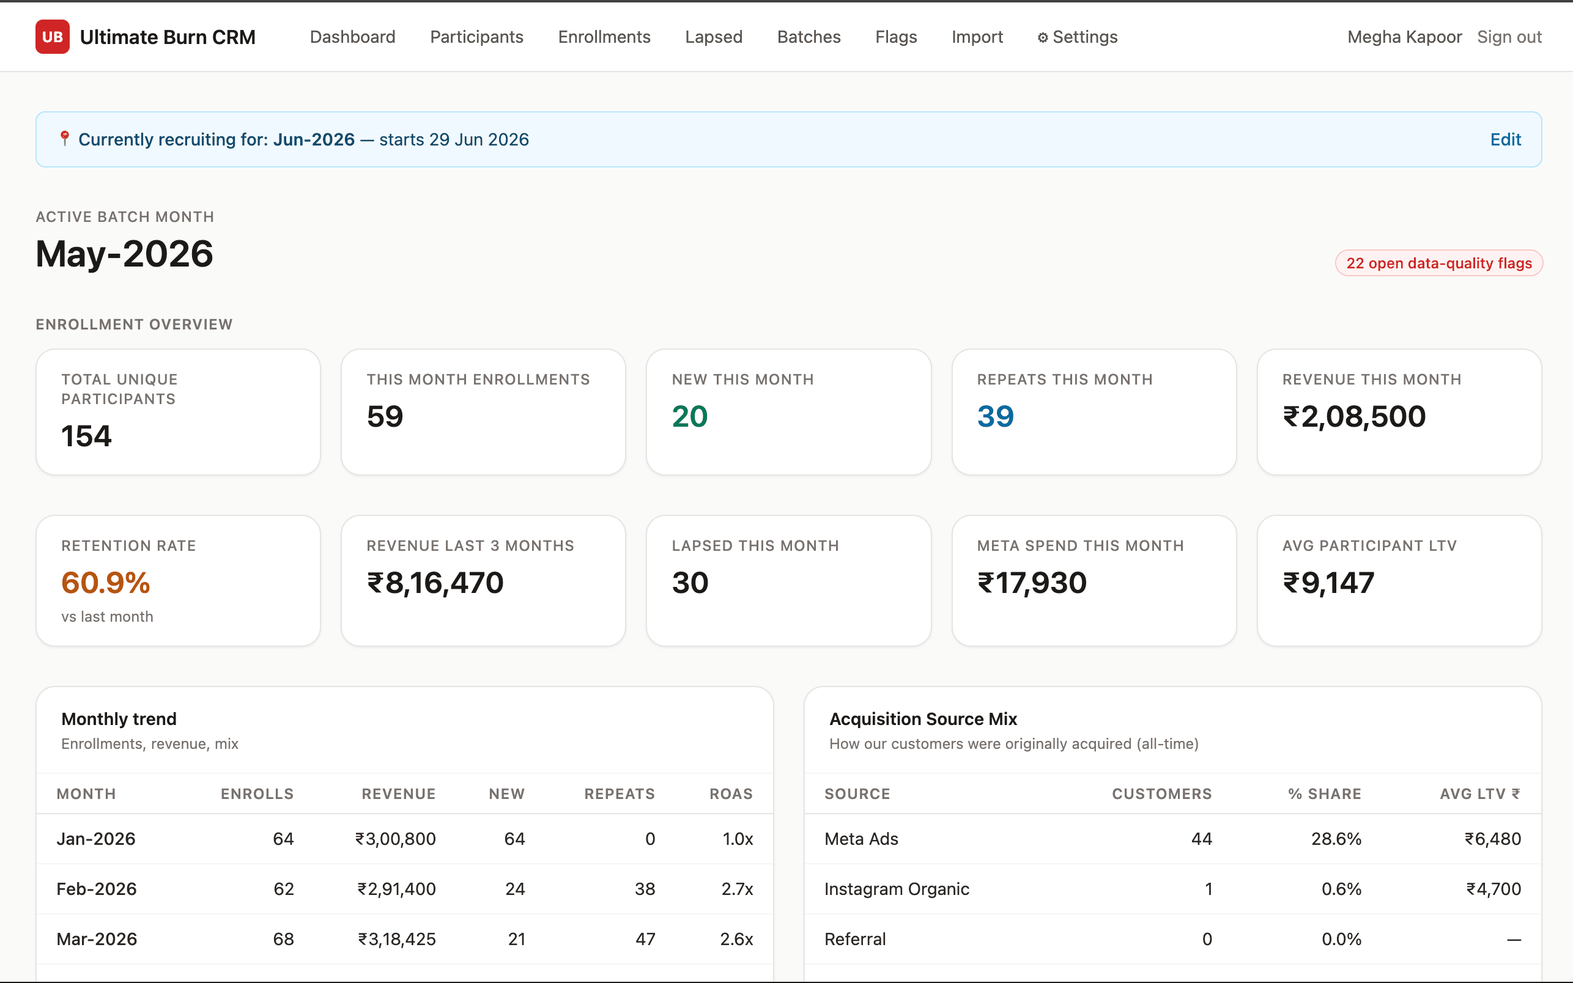The height and width of the screenshot is (983, 1573).
Task: Click the % SHARE column header
Action: point(1325,794)
